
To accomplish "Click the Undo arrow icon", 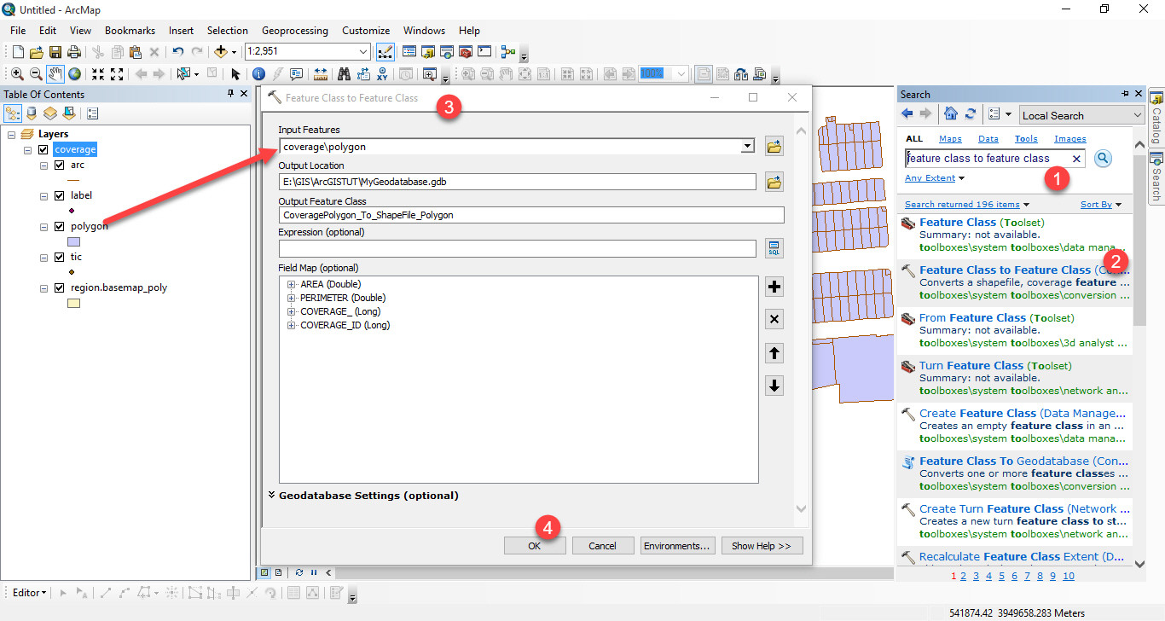I will point(177,52).
